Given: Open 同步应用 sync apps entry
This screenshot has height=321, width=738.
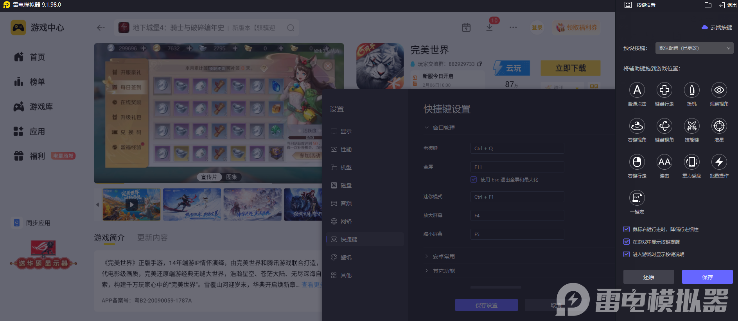Looking at the screenshot, I should 31,223.
